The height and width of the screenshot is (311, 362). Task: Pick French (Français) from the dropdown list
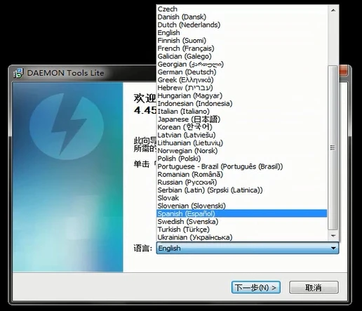pos(241,48)
